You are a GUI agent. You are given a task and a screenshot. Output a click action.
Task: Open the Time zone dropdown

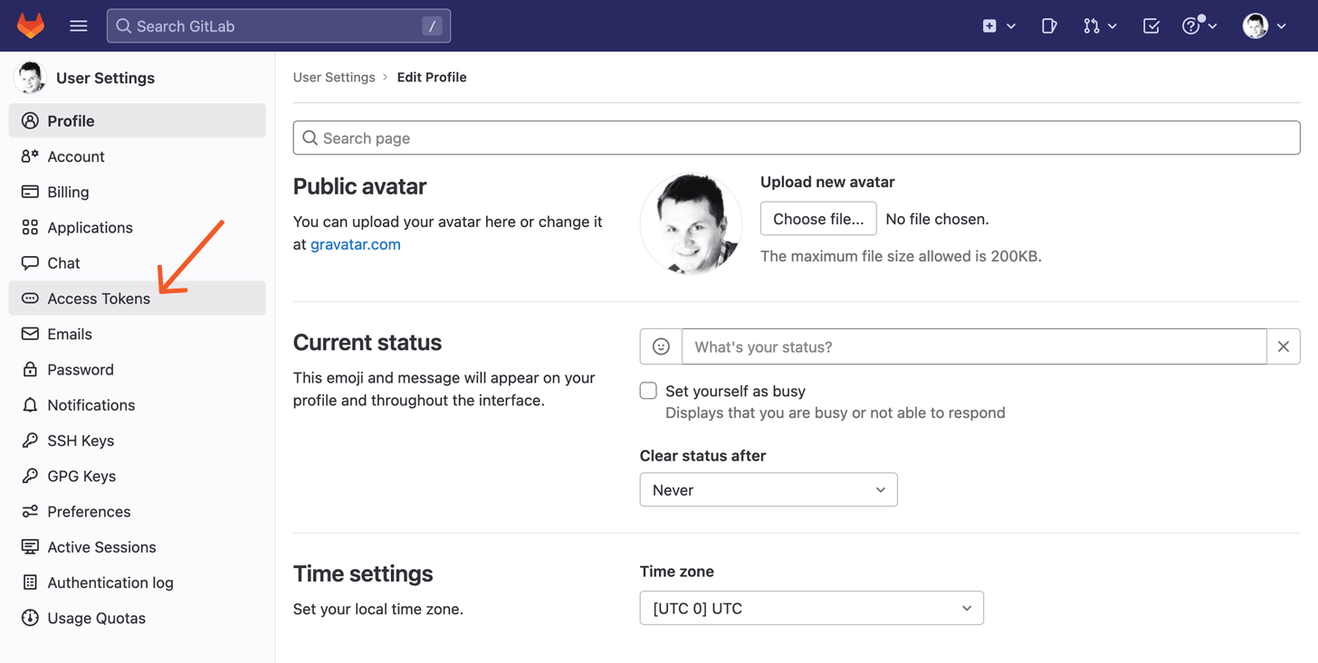pos(811,608)
